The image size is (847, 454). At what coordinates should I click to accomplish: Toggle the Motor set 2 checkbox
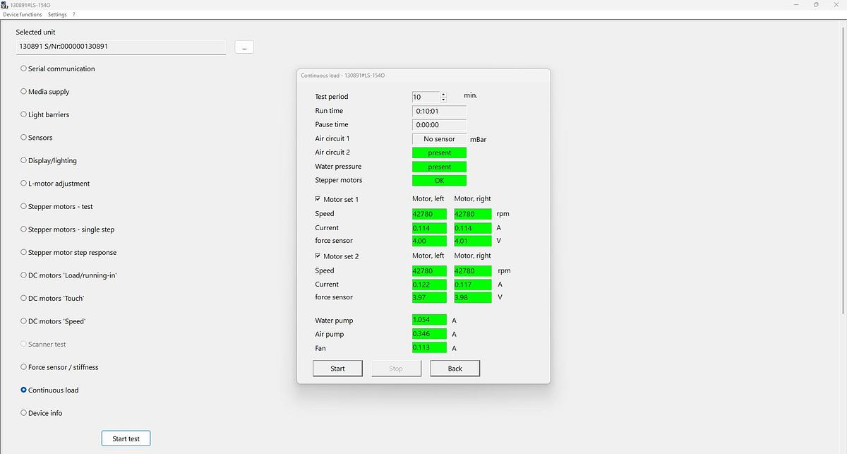pyautogui.click(x=318, y=256)
